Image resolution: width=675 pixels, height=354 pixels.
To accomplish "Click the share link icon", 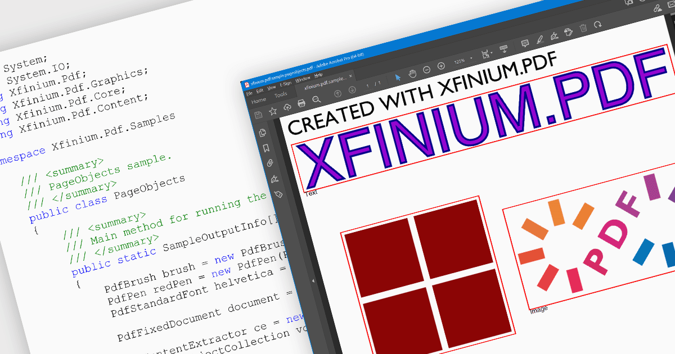I will point(658,8).
